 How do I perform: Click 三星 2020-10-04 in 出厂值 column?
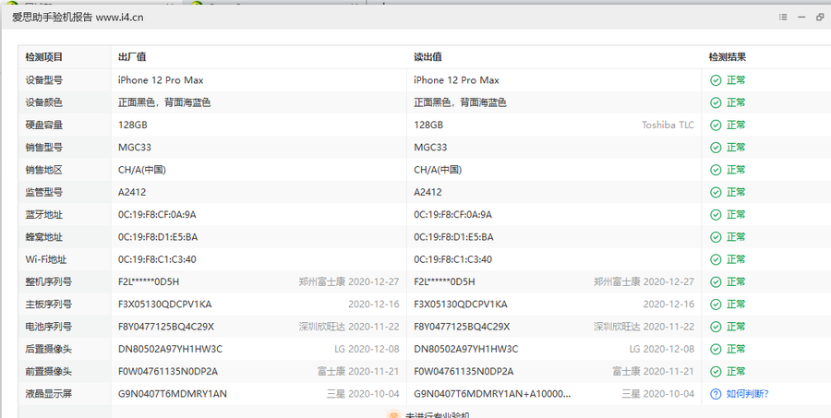point(363,394)
